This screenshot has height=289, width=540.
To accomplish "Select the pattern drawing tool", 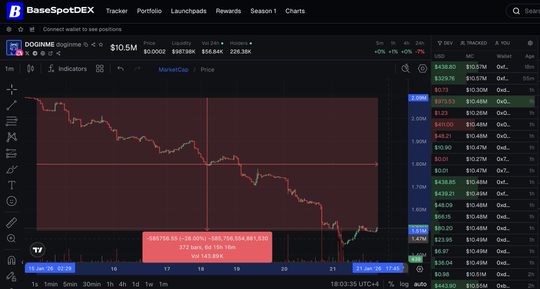I will pos(12,137).
